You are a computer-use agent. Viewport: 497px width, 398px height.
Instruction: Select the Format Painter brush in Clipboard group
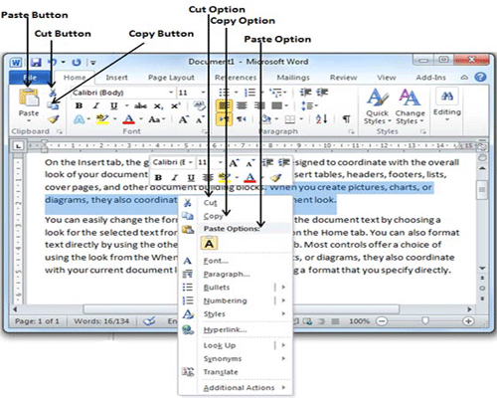coord(53,118)
